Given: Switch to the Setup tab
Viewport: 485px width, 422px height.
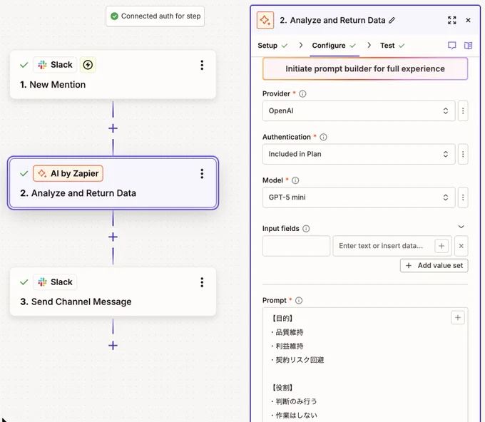Looking at the screenshot, I should pos(272,46).
